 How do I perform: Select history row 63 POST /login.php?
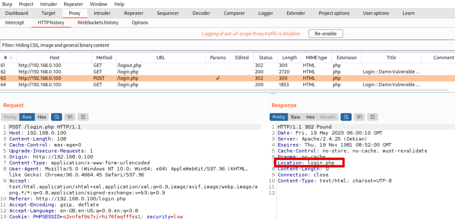227,78
